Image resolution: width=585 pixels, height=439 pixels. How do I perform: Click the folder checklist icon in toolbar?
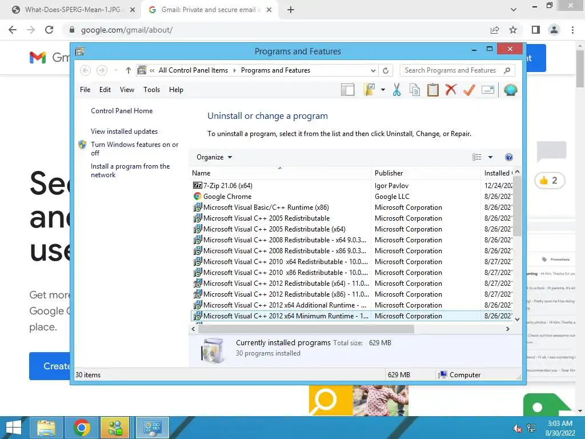coord(369,90)
